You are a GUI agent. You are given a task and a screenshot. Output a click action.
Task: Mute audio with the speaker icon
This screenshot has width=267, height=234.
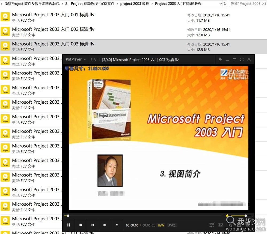[x=227, y=216]
